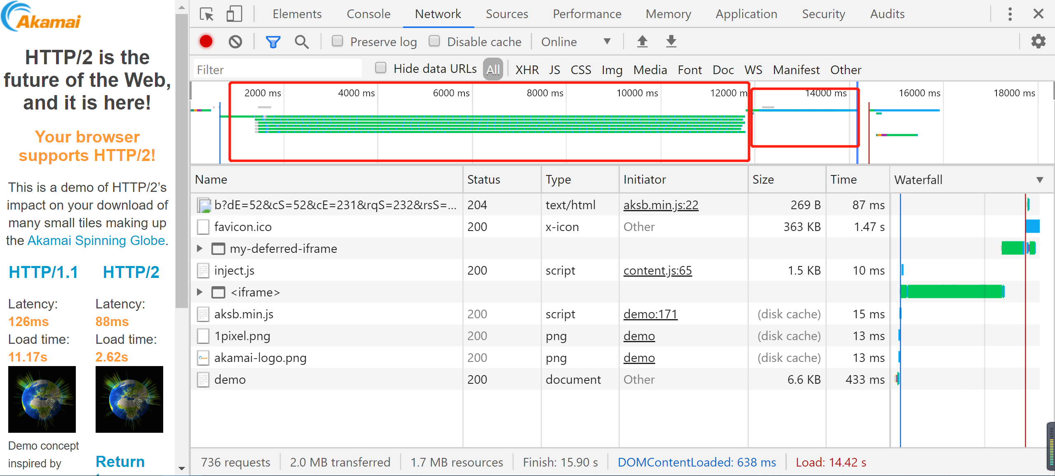Sort by the Size column header
This screenshot has height=476, width=1055.
click(787, 180)
